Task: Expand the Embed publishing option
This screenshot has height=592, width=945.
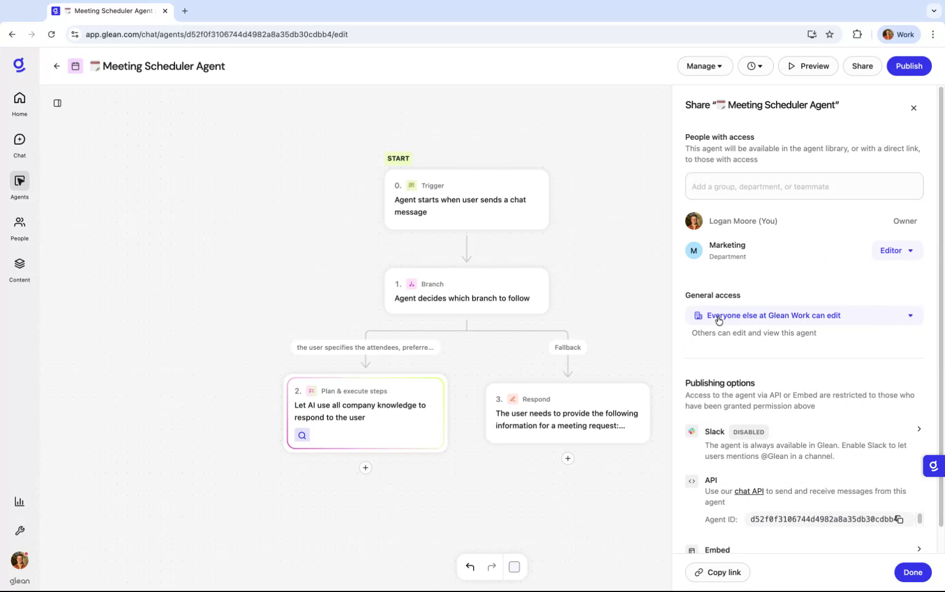Action: [x=919, y=549]
